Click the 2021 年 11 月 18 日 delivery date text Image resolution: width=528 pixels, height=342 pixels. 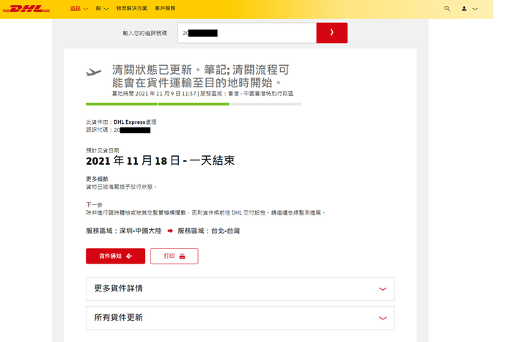coord(133,160)
